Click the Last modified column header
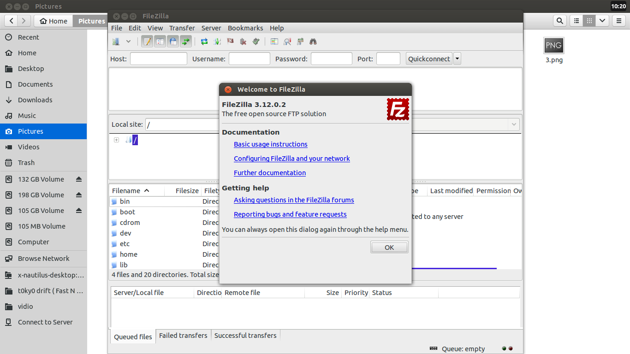The image size is (630, 354). pos(451,191)
